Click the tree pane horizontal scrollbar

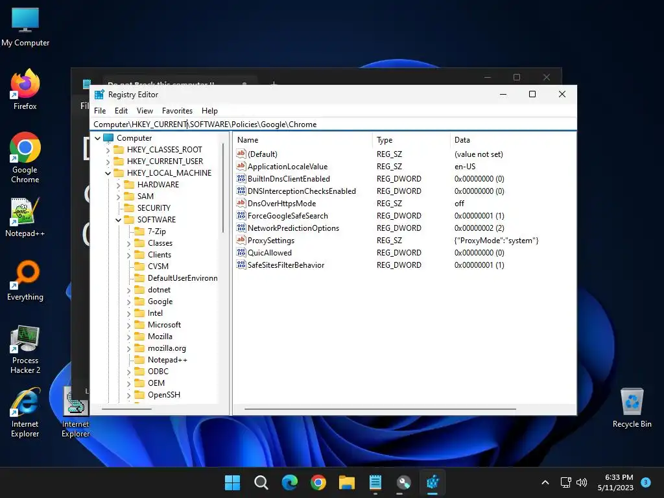point(126,409)
